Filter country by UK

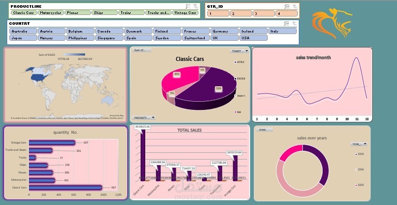coord(224,38)
